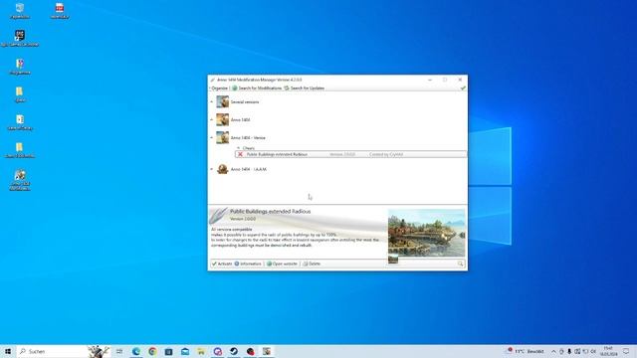The width and height of the screenshot is (637, 358).
Task: Click the taskbar clock and date
Action: pos(608,351)
